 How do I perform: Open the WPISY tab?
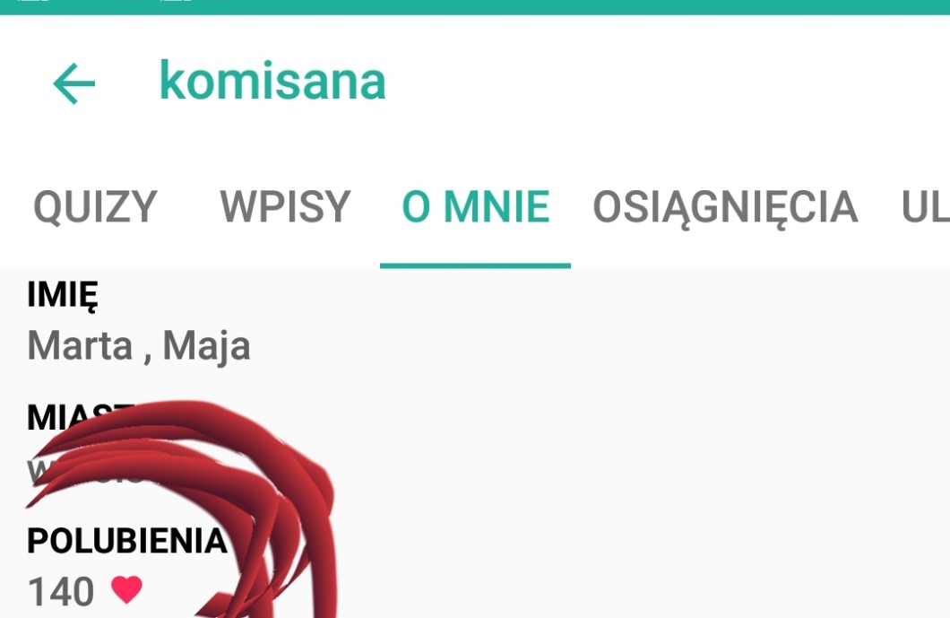click(285, 207)
